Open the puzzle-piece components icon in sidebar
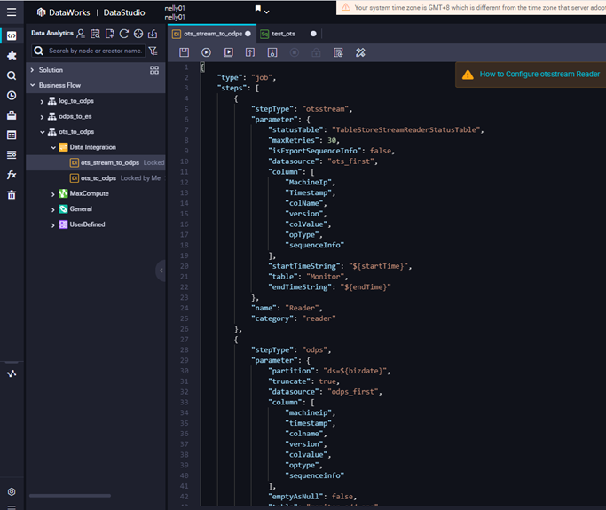 pos(12,56)
